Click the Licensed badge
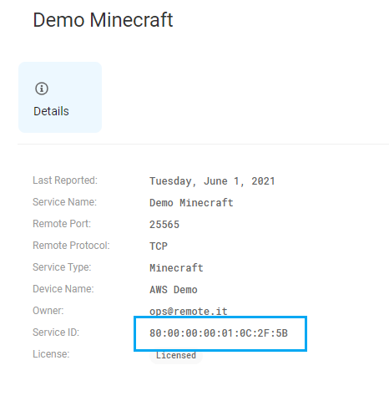The image size is (389, 401). (176, 356)
